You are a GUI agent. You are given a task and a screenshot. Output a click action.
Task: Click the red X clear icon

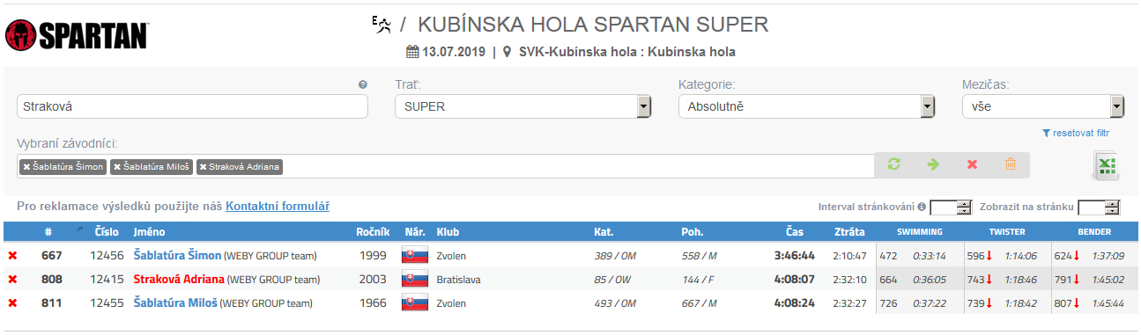click(972, 164)
